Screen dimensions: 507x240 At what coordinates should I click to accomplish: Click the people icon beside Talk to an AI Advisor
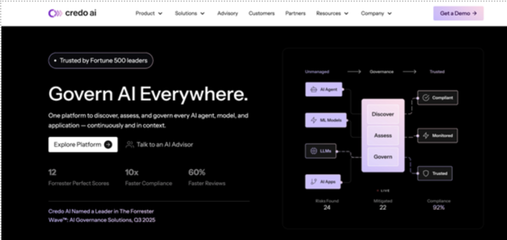[x=130, y=145]
